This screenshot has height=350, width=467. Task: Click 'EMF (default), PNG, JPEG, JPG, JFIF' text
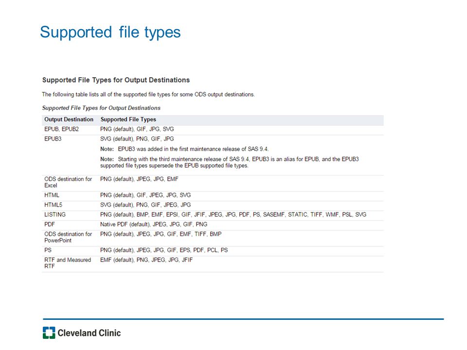point(146,260)
